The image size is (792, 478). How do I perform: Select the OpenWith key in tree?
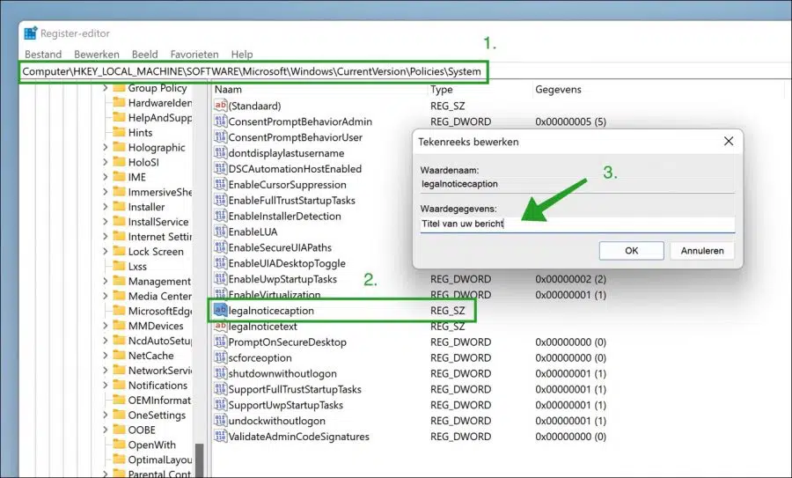point(151,445)
